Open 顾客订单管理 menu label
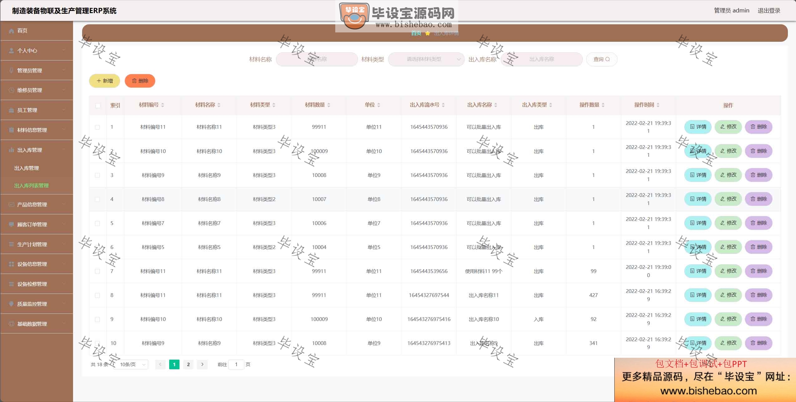The image size is (796, 402). point(32,224)
